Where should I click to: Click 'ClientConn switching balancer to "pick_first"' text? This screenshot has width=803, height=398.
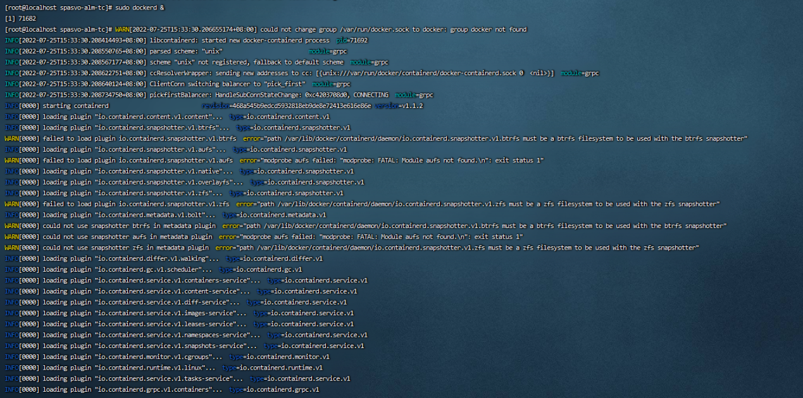tap(228, 84)
